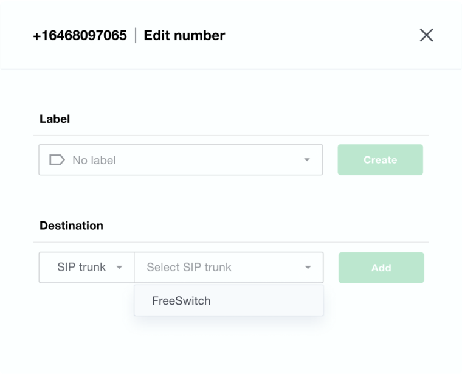Image resolution: width=462 pixels, height=374 pixels.
Task: Close the Edit number dialog
Action: pos(426,35)
